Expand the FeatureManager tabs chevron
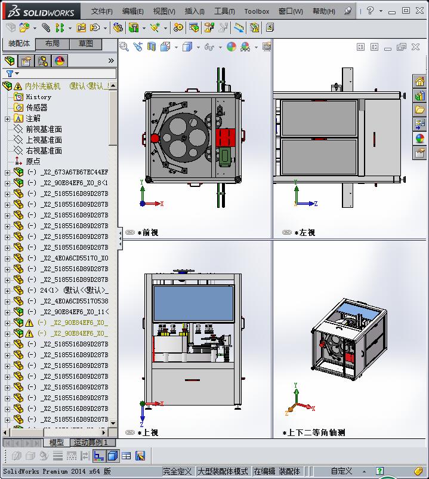The width and height of the screenshot is (429, 479). [111, 60]
